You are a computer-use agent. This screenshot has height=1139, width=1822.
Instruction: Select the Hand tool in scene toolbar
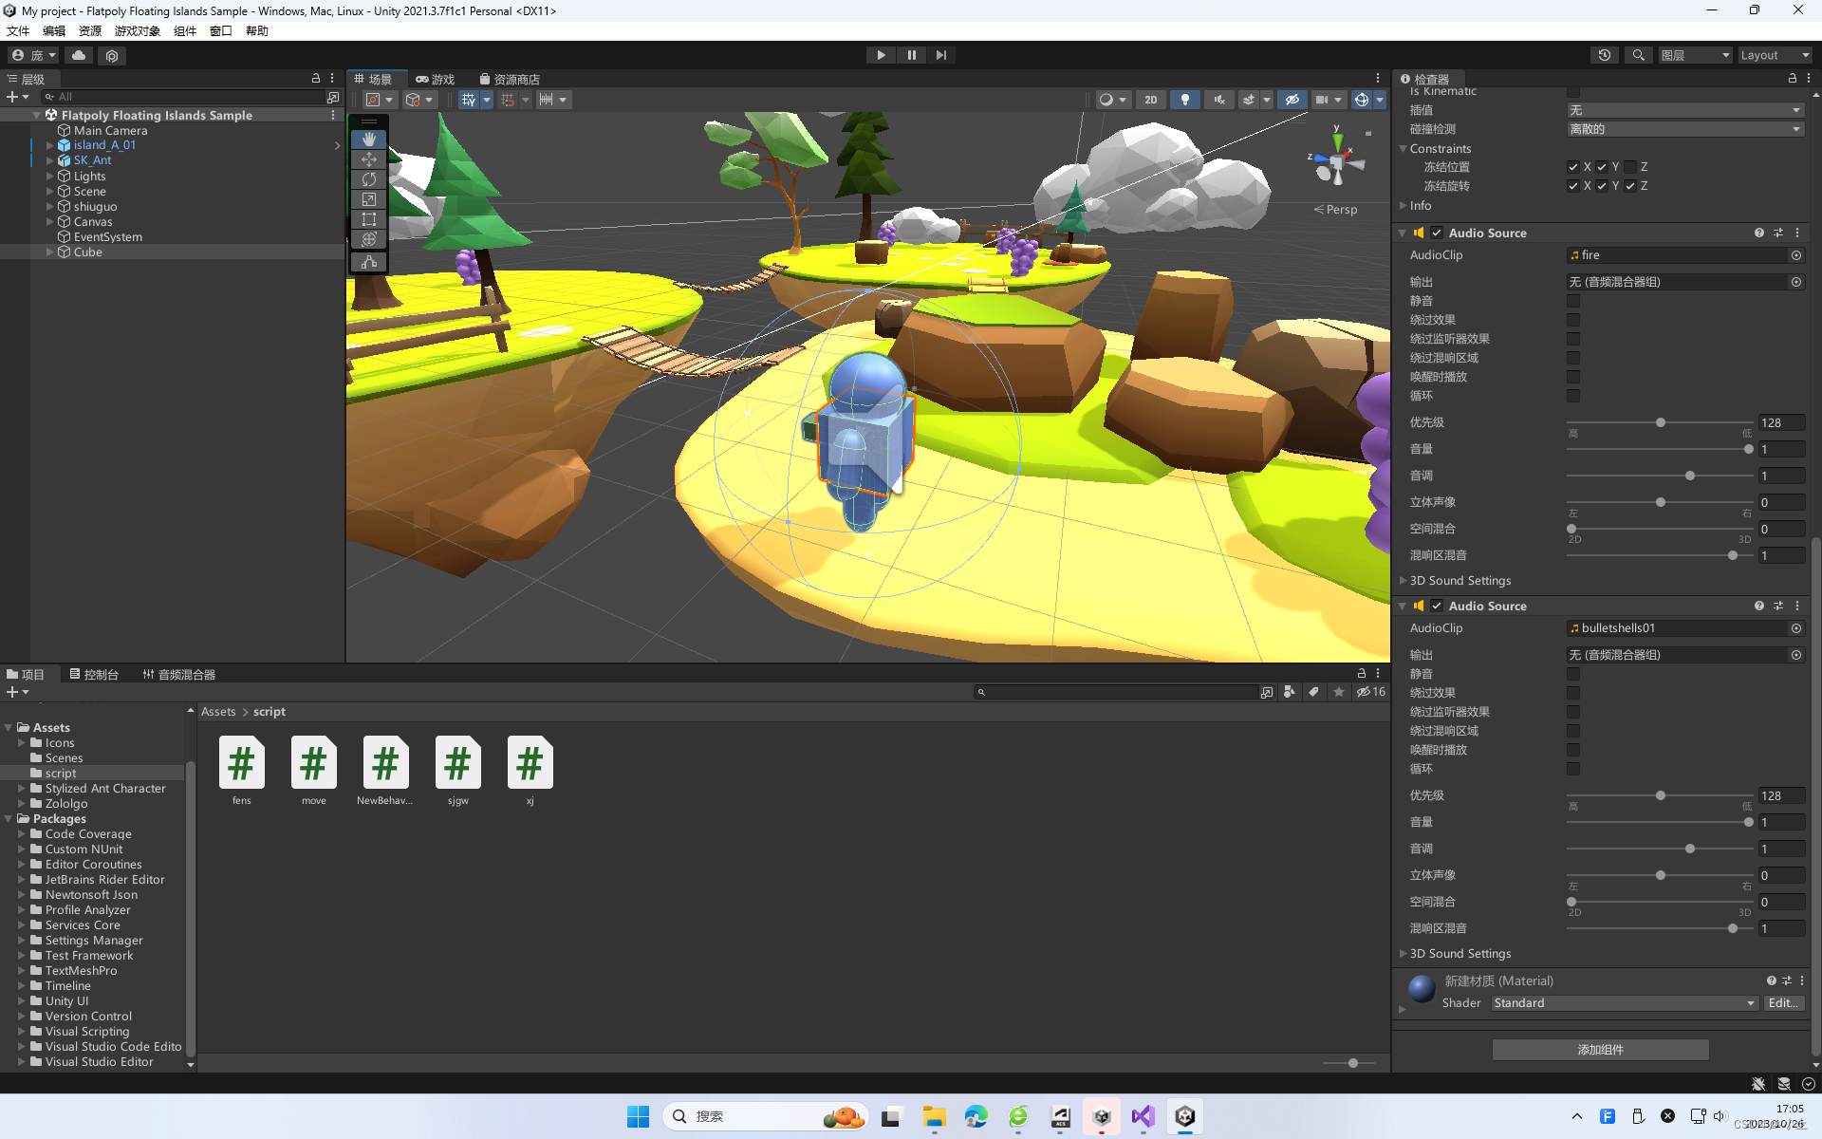[x=369, y=140]
